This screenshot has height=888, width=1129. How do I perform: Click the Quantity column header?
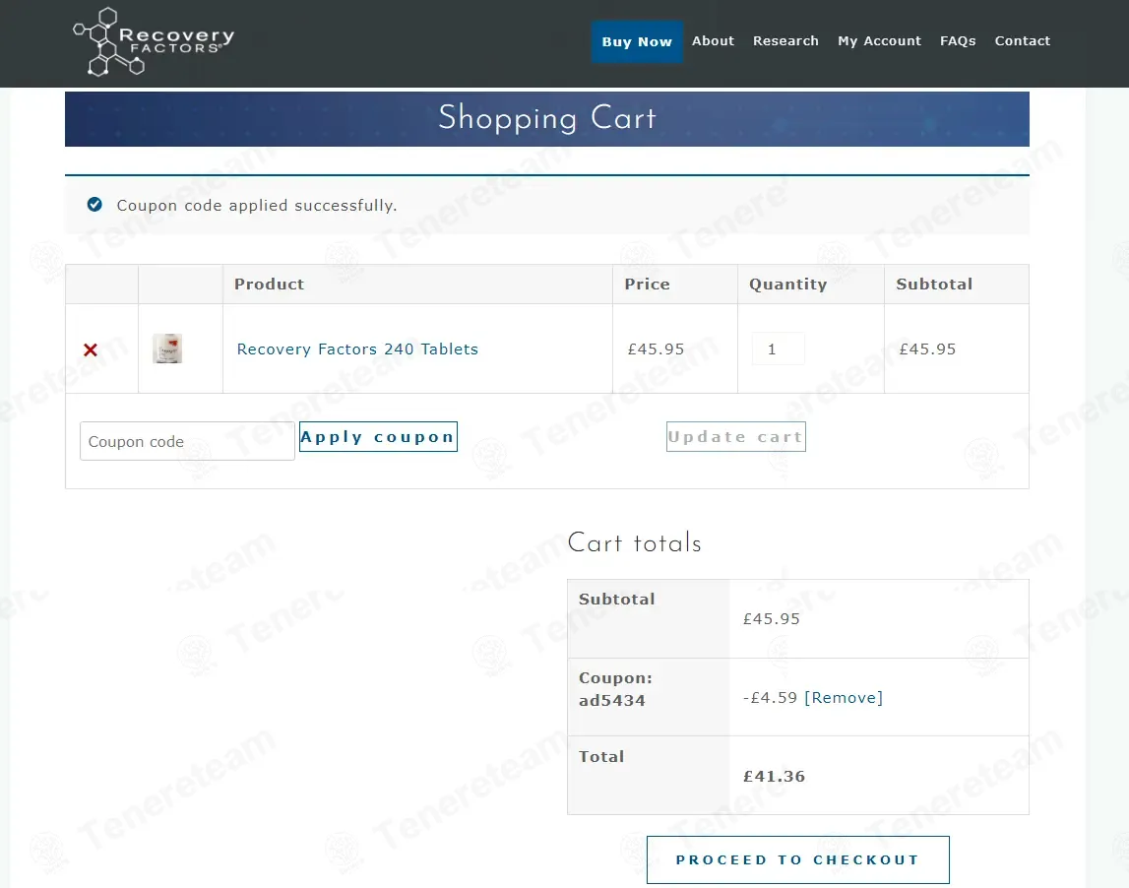click(787, 285)
